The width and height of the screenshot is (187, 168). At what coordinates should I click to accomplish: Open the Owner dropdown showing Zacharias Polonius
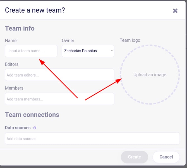pos(88,51)
